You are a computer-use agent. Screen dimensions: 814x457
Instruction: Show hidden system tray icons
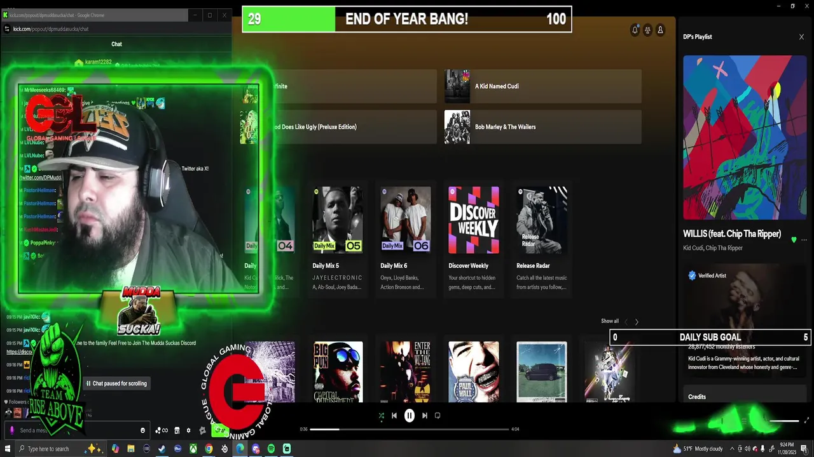pyautogui.click(x=732, y=449)
